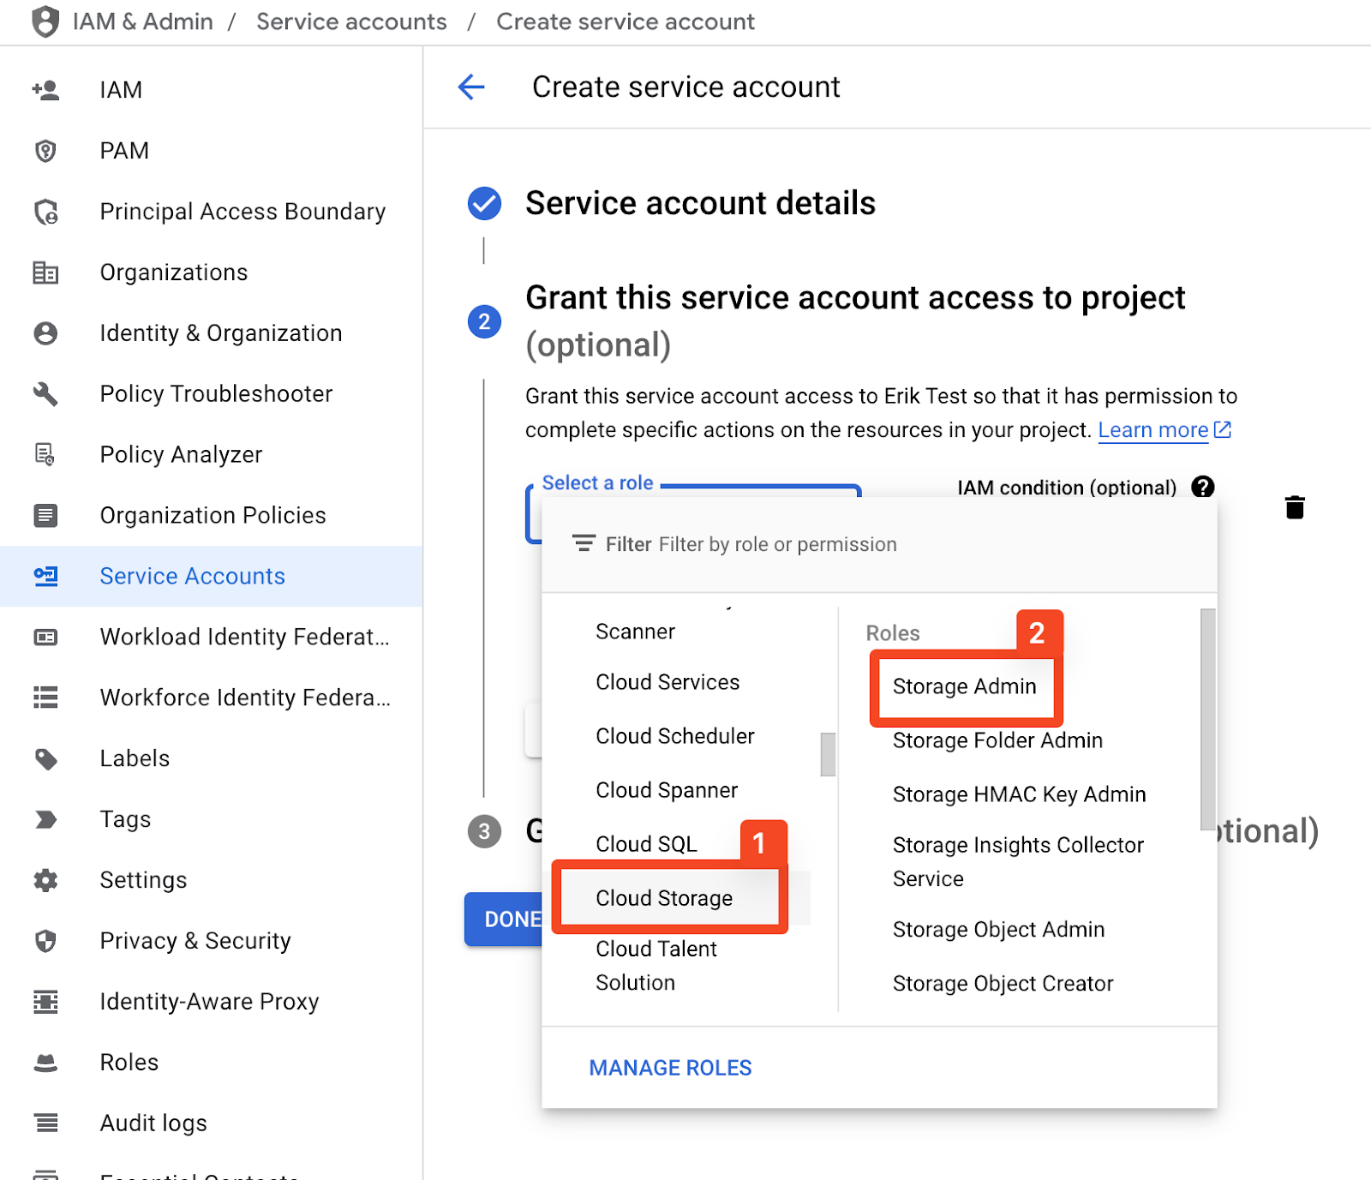Open Organization Policies page
The height and width of the screenshot is (1180, 1371).
211,515
